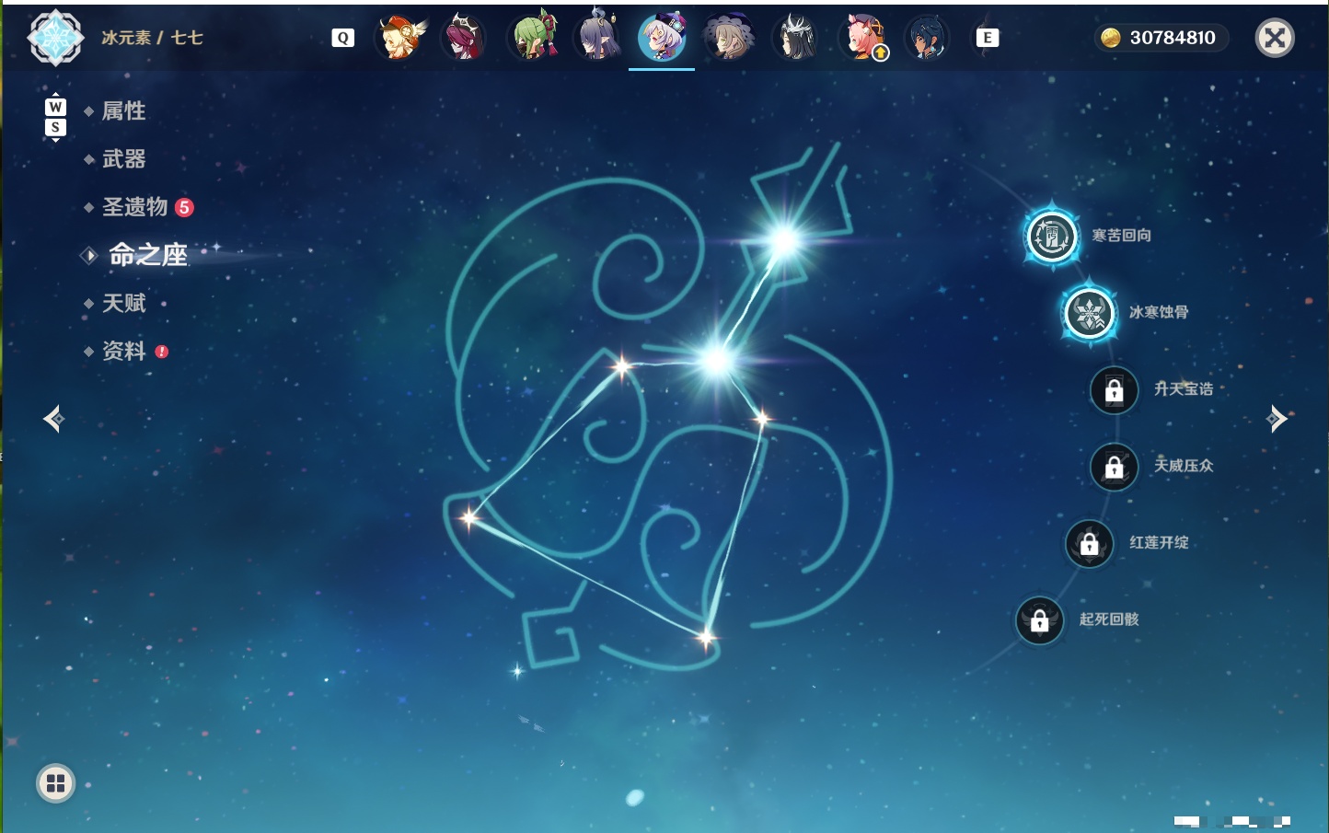The width and height of the screenshot is (1329, 833).
Task: Select Rosaria's dark red-haired avatar
Action: [x=464, y=38]
